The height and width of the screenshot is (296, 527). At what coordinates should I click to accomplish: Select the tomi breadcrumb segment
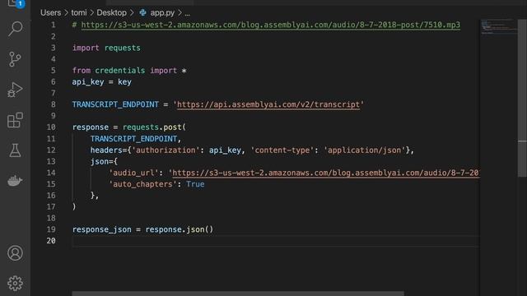(79, 13)
